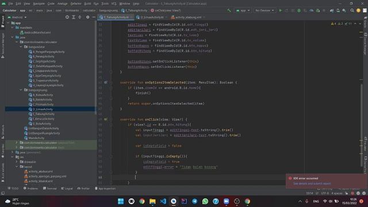Expand the drawable folder

tap(17, 162)
